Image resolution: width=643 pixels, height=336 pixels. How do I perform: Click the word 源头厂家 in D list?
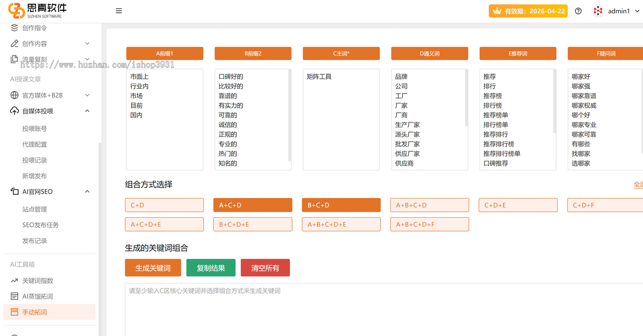pos(408,134)
